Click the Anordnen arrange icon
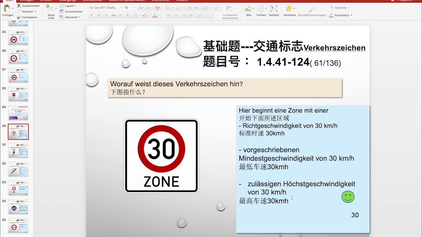The width and height of the screenshot is (422, 237). pyautogui.click(x=288, y=9)
